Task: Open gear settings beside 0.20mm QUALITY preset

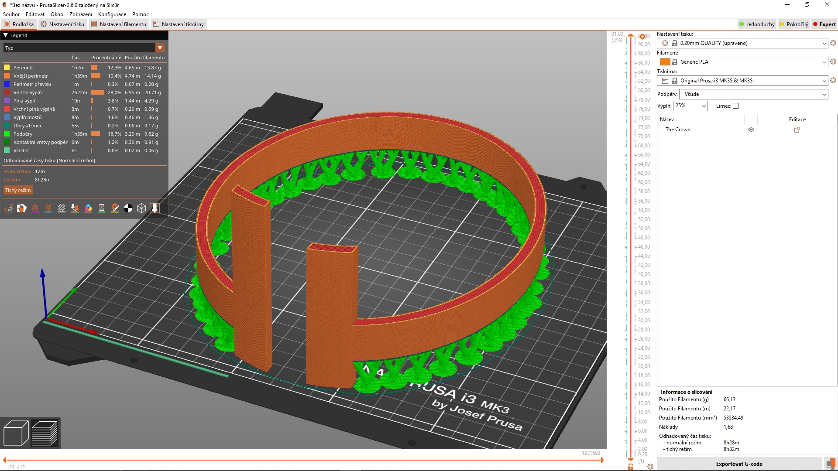Action: click(x=833, y=43)
